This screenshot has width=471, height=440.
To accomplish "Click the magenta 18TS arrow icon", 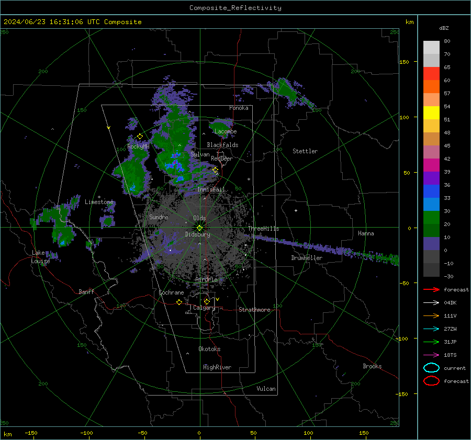I will coord(431,355).
